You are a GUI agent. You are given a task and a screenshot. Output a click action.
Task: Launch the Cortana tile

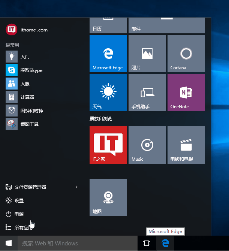point(186,53)
